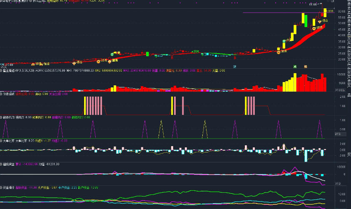The height and width of the screenshot is (209, 351).
Task: Open settings icon beside 大单比率 indicator
Action: [1, 141]
